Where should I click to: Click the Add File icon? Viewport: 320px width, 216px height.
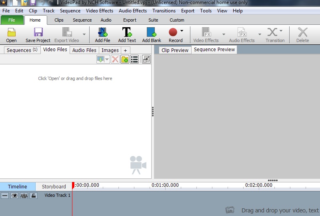click(102, 32)
